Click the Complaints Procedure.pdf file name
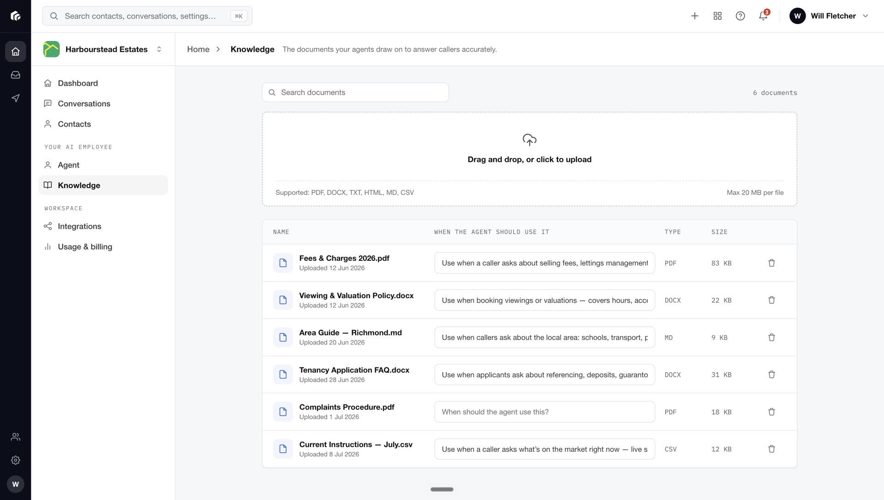This screenshot has width=884, height=500. 347,408
